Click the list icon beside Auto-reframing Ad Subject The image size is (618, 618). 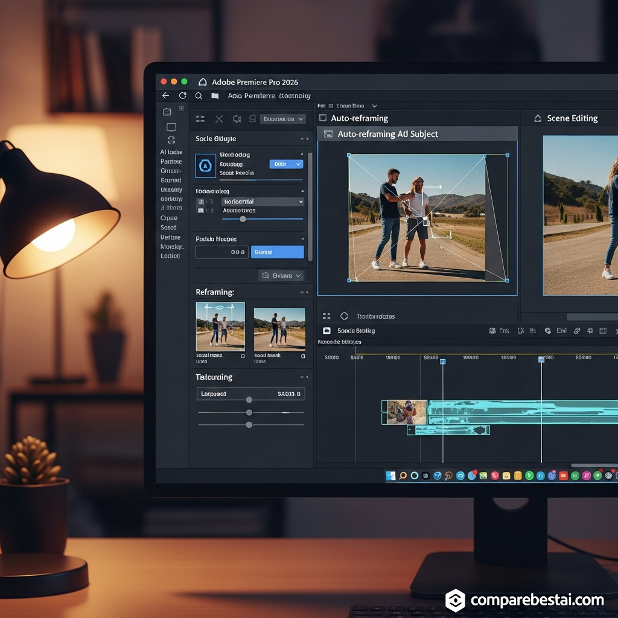(x=328, y=134)
